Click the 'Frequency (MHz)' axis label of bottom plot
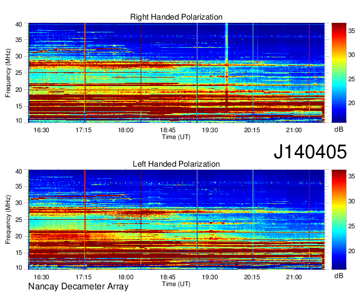The image size is (361, 293). 8,220
